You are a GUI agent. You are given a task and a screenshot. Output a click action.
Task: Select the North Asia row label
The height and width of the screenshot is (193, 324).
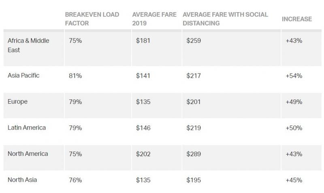22,180
